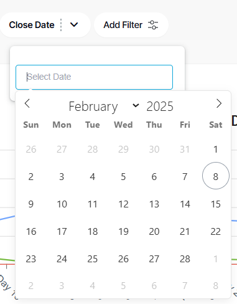Choose February 1 on the calendar
This screenshot has height=304, width=237.
coord(216,149)
